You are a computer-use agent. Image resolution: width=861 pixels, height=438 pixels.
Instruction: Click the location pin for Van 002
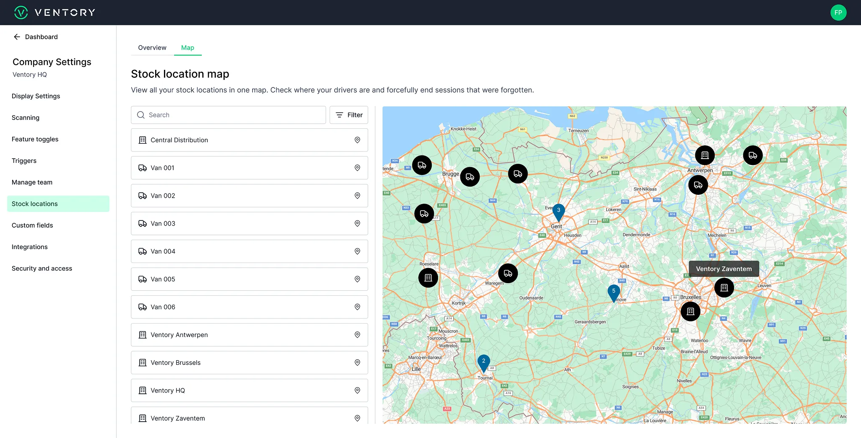click(357, 196)
